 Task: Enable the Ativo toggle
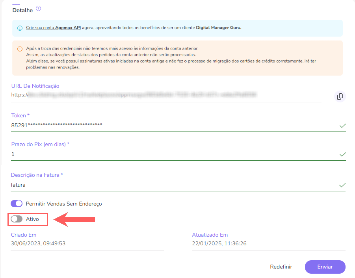tap(16, 219)
